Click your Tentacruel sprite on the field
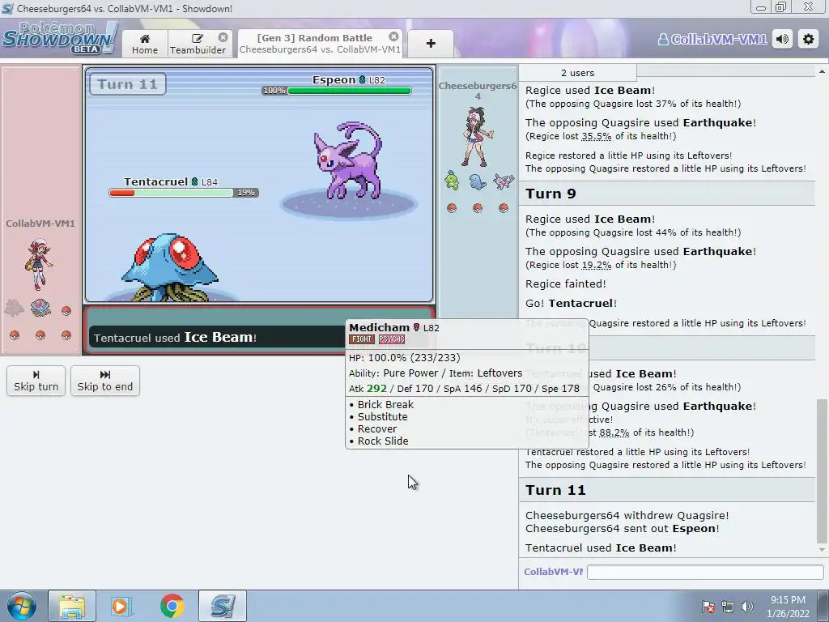This screenshot has height=622, width=829. pyautogui.click(x=170, y=267)
